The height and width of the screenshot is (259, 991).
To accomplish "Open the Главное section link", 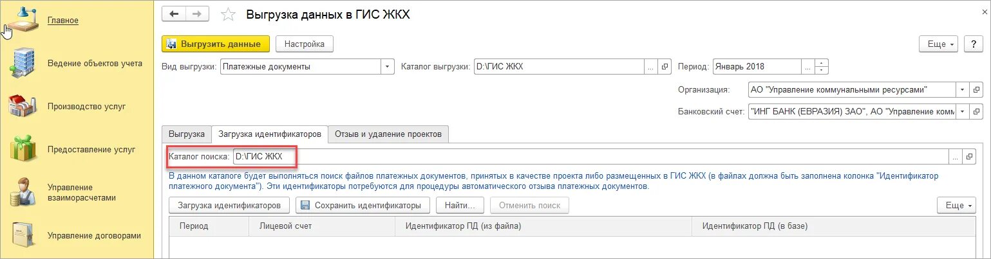I will click(x=63, y=21).
